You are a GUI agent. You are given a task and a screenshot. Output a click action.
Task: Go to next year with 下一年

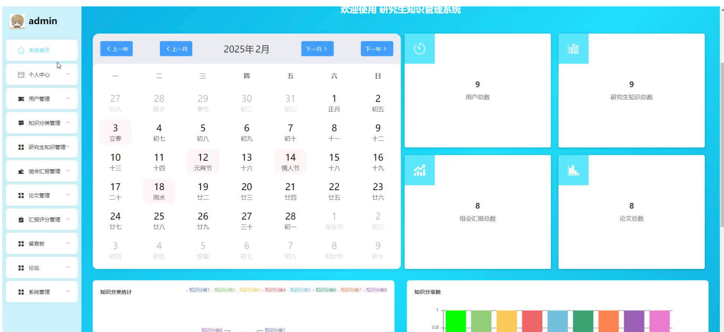tap(377, 49)
